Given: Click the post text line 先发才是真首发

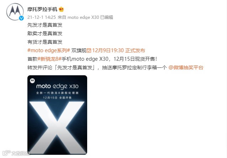Looking at the screenshot, I should tap(45, 25).
